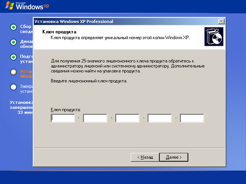
Task: Close the Установка Windows XP Professional dialog
Action: (221, 21)
